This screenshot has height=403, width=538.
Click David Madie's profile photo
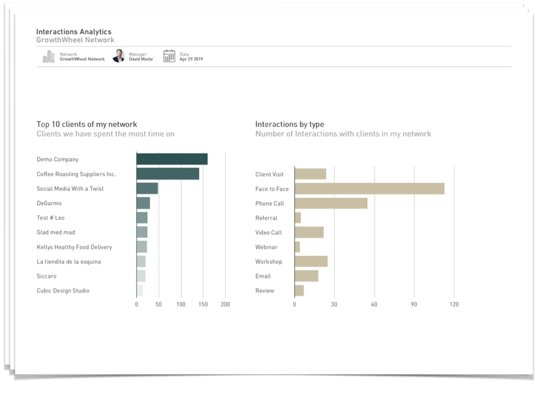pyautogui.click(x=118, y=56)
